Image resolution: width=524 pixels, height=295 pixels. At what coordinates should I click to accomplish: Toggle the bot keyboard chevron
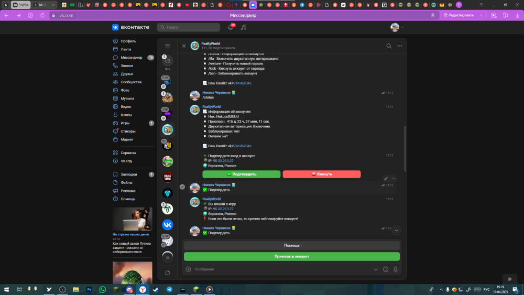pos(376,269)
